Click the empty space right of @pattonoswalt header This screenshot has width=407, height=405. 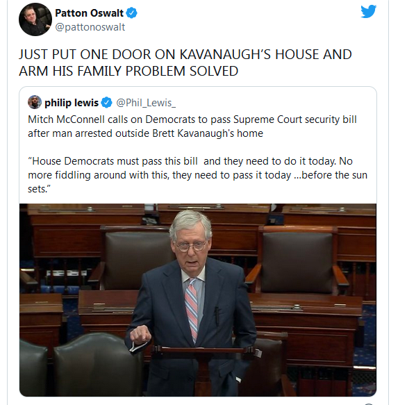(242, 27)
